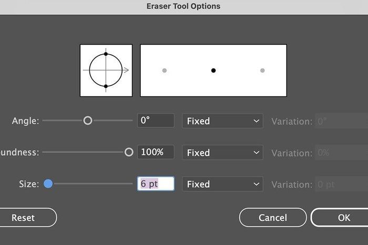Click the Roundness field showing 100%
368x245 pixels.
point(156,152)
